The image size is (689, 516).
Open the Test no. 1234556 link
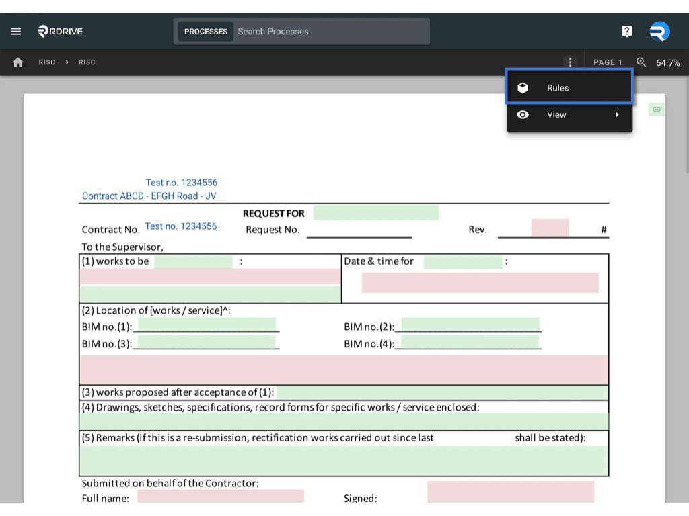tap(182, 182)
